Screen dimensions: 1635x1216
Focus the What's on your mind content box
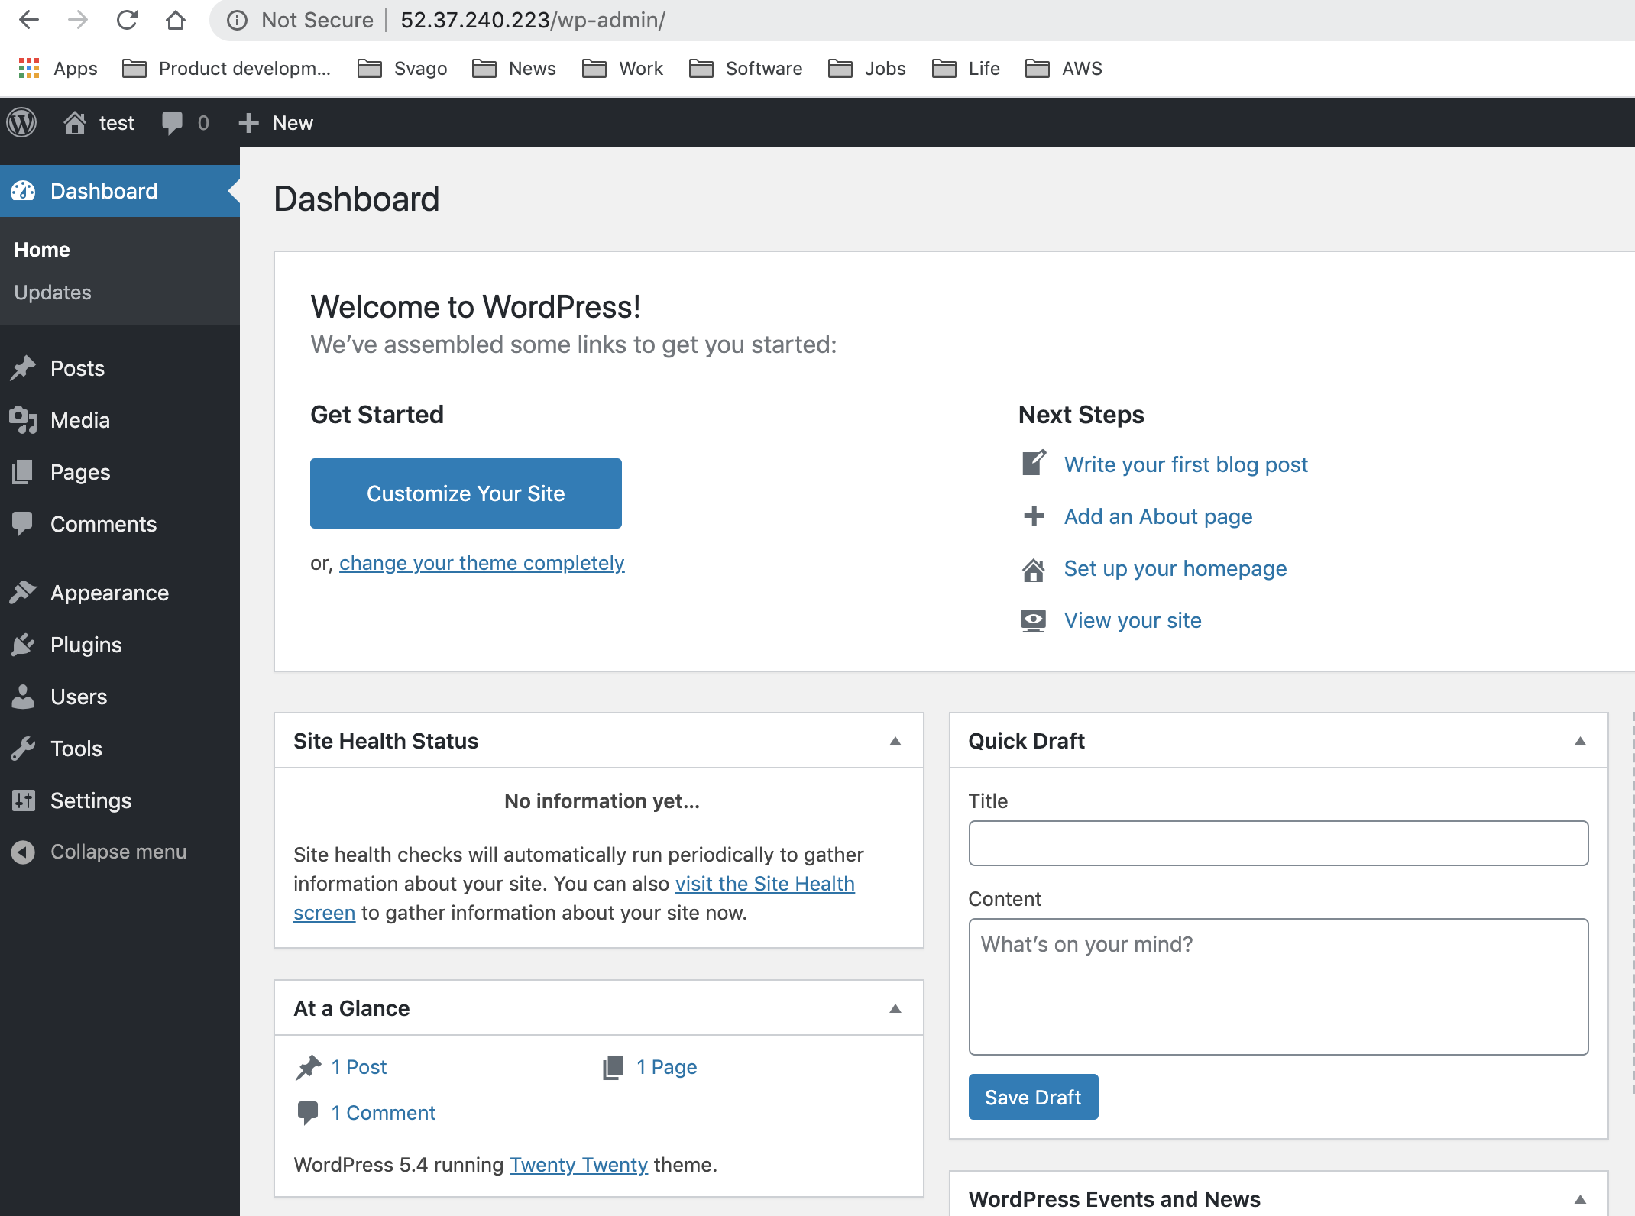pos(1278,987)
